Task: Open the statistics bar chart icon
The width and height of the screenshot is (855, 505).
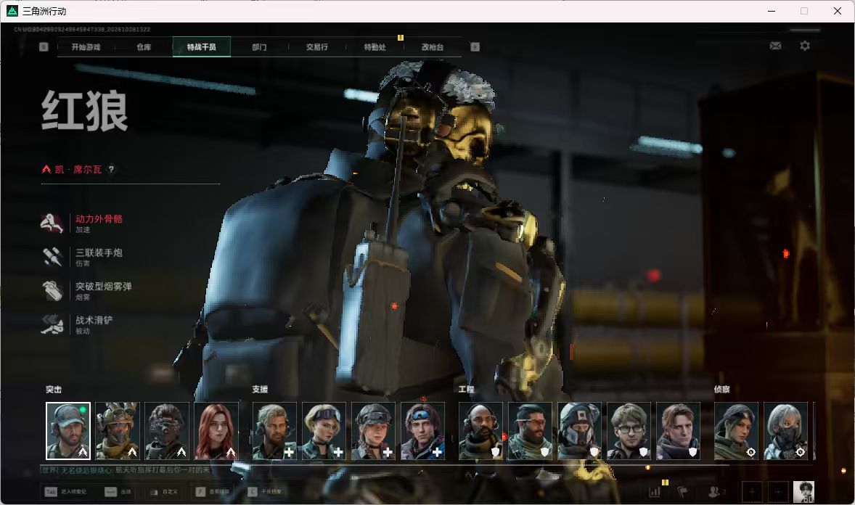Action: point(655,492)
